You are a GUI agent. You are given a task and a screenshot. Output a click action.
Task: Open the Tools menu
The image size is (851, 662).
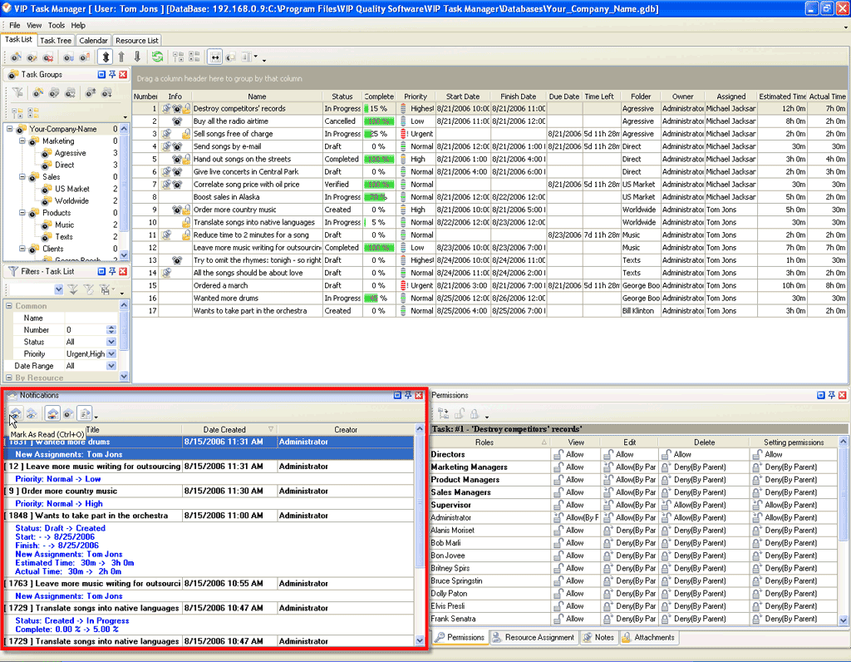[x=56, y=26]
